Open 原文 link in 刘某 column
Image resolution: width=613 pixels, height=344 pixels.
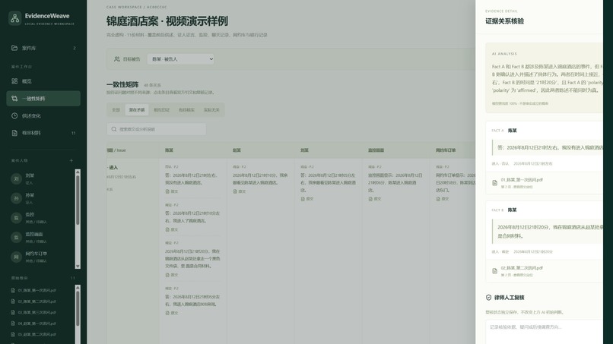(307, 199)
